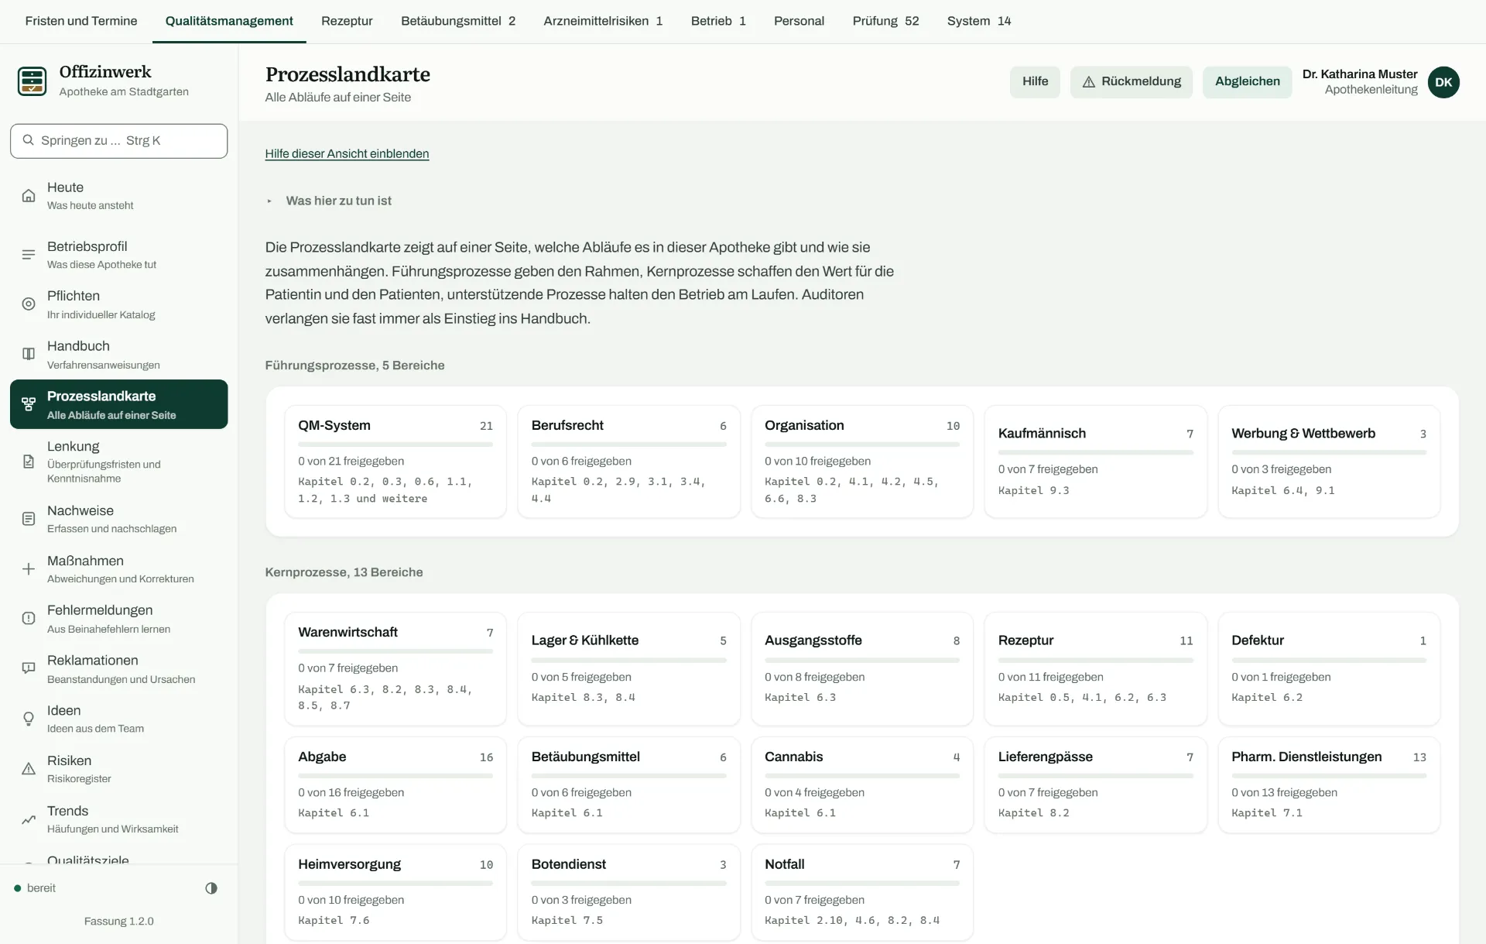This screenshot has width=1486, height=944.
Task: Click the 'Springen zu' search field
Action: coord(118,141)
